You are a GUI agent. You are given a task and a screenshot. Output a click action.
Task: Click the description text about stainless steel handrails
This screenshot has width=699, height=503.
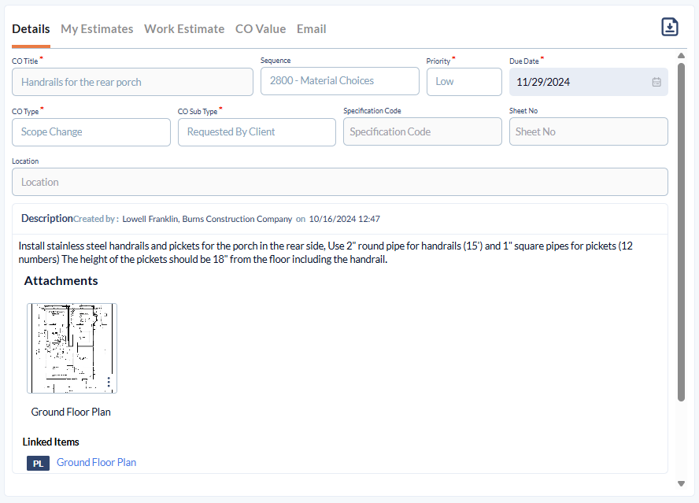point(325,253)
